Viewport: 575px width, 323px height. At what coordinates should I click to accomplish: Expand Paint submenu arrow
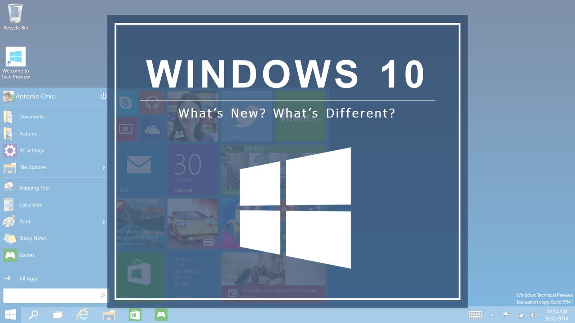[103, 222]
